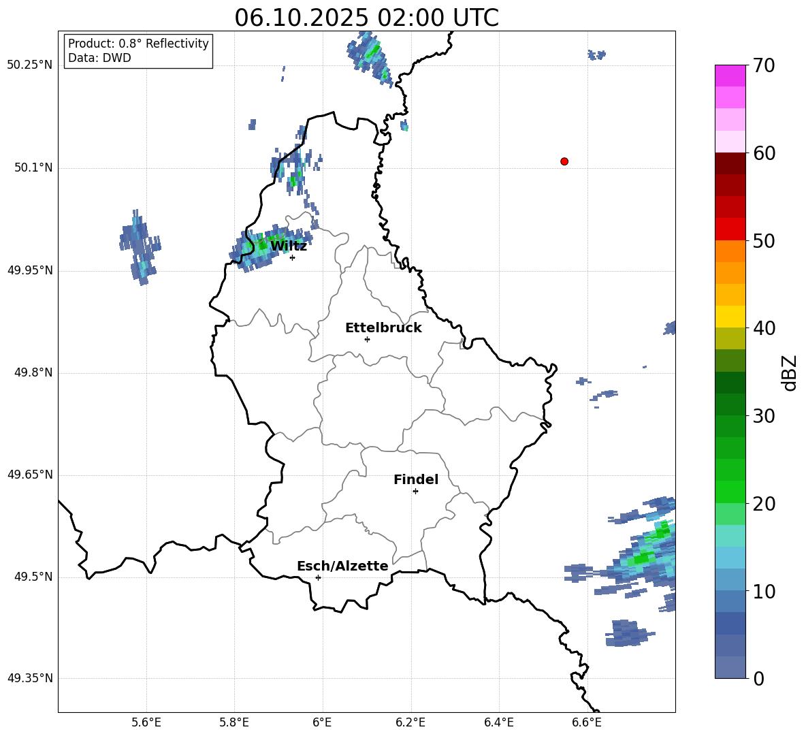
Task: Click the Ettelbruck station label
Action: pos(383,328)
